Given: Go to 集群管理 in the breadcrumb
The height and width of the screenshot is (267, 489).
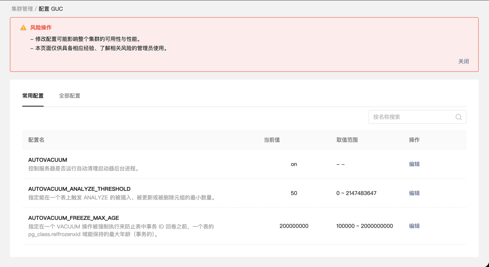Looking at the screenshot, I should coord(22,9).
